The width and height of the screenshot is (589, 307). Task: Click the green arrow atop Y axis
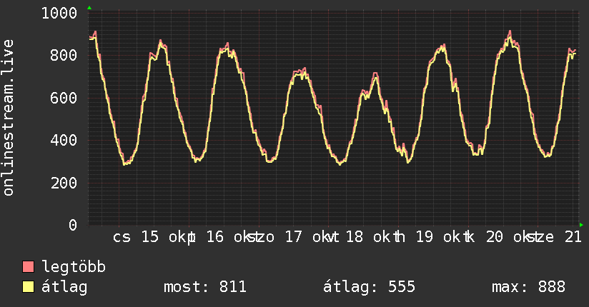(89, 8)
